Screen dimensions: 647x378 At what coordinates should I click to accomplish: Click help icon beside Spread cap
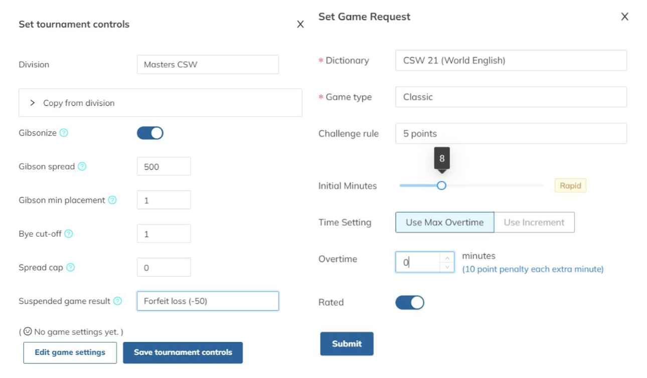pyautogui.click(x=71, y=267)
